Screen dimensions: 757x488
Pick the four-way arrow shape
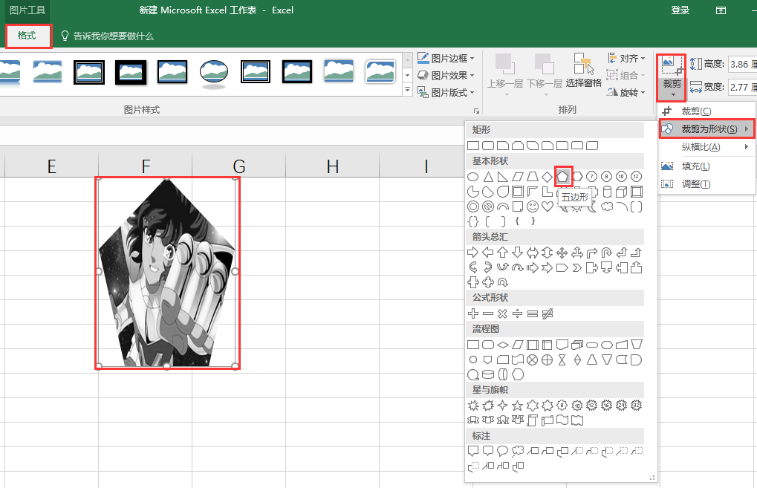click(x=562, y=252)
